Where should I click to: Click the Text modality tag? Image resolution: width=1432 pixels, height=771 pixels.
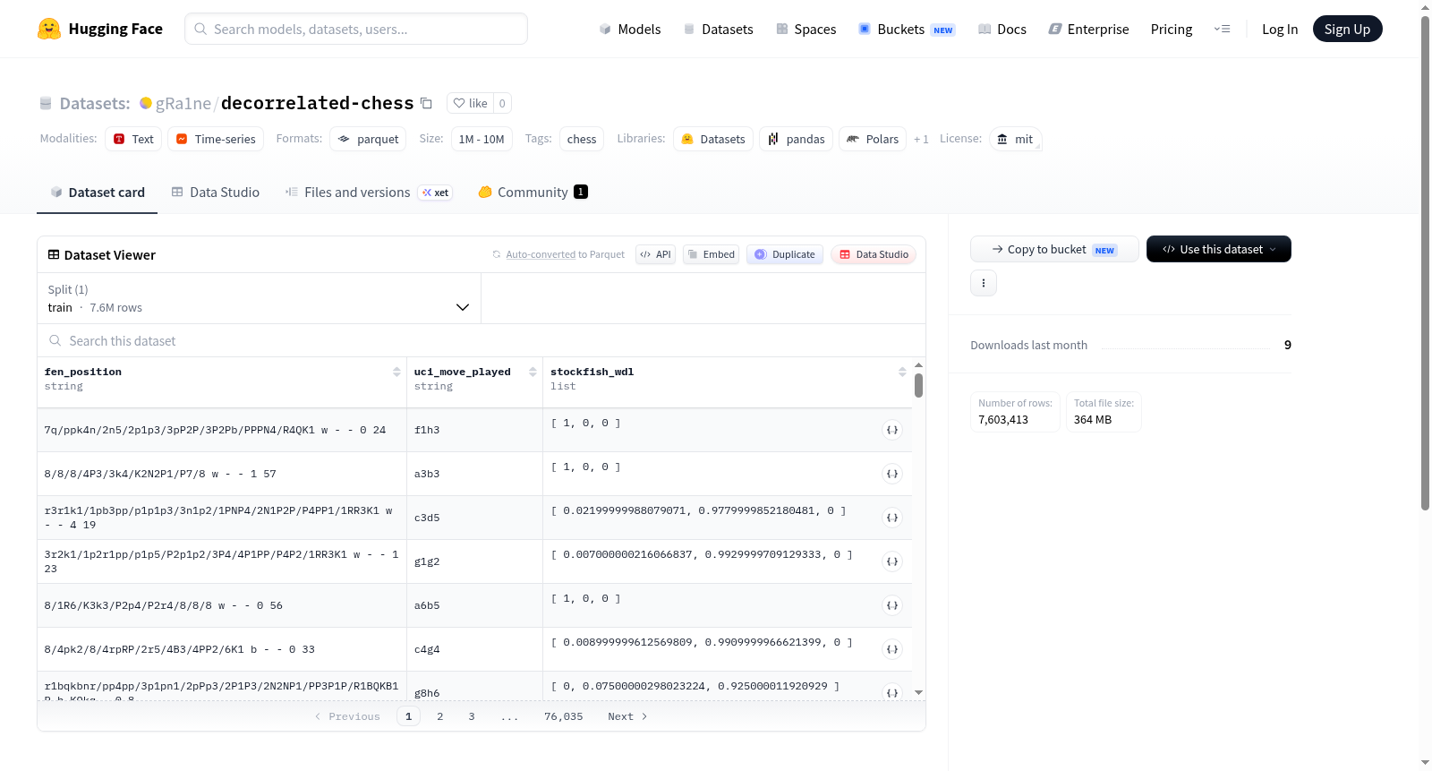tap(133, 139)
